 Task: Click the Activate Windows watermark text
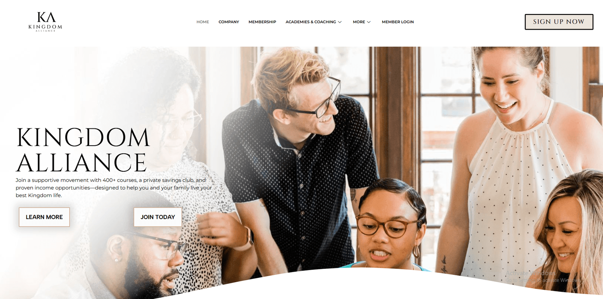[543, 277]
